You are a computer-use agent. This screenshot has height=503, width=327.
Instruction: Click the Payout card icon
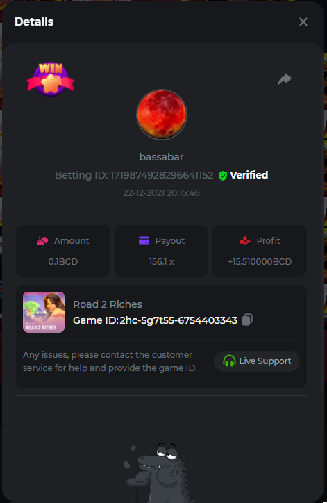pos(144,240)
